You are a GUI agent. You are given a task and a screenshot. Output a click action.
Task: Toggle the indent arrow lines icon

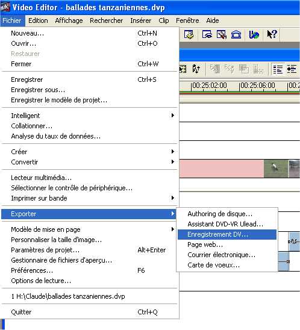pyautogui.click(x=292, y=69)
